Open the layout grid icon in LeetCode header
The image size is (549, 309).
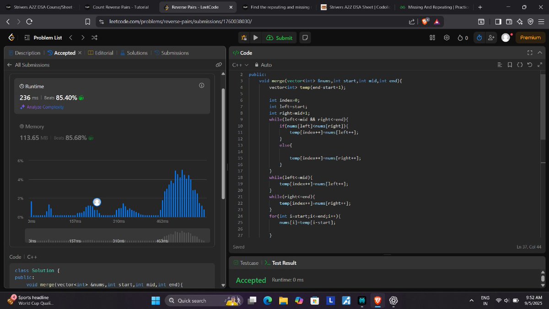(432, 38)
